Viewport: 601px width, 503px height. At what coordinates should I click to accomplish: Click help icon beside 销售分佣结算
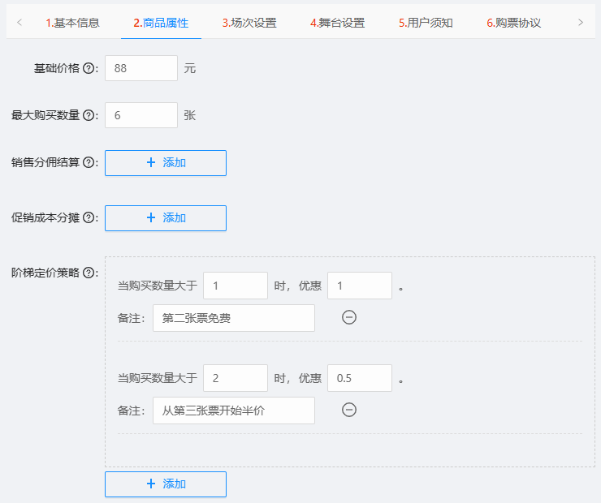point(89,163)
